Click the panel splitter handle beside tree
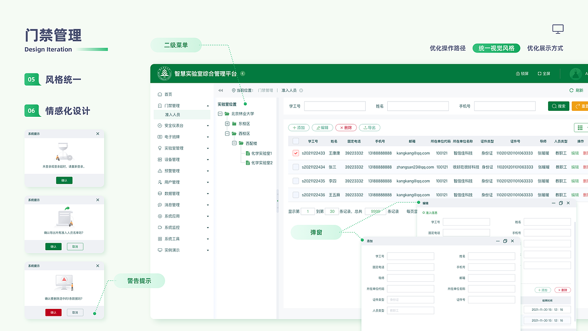 click(277, 201)
